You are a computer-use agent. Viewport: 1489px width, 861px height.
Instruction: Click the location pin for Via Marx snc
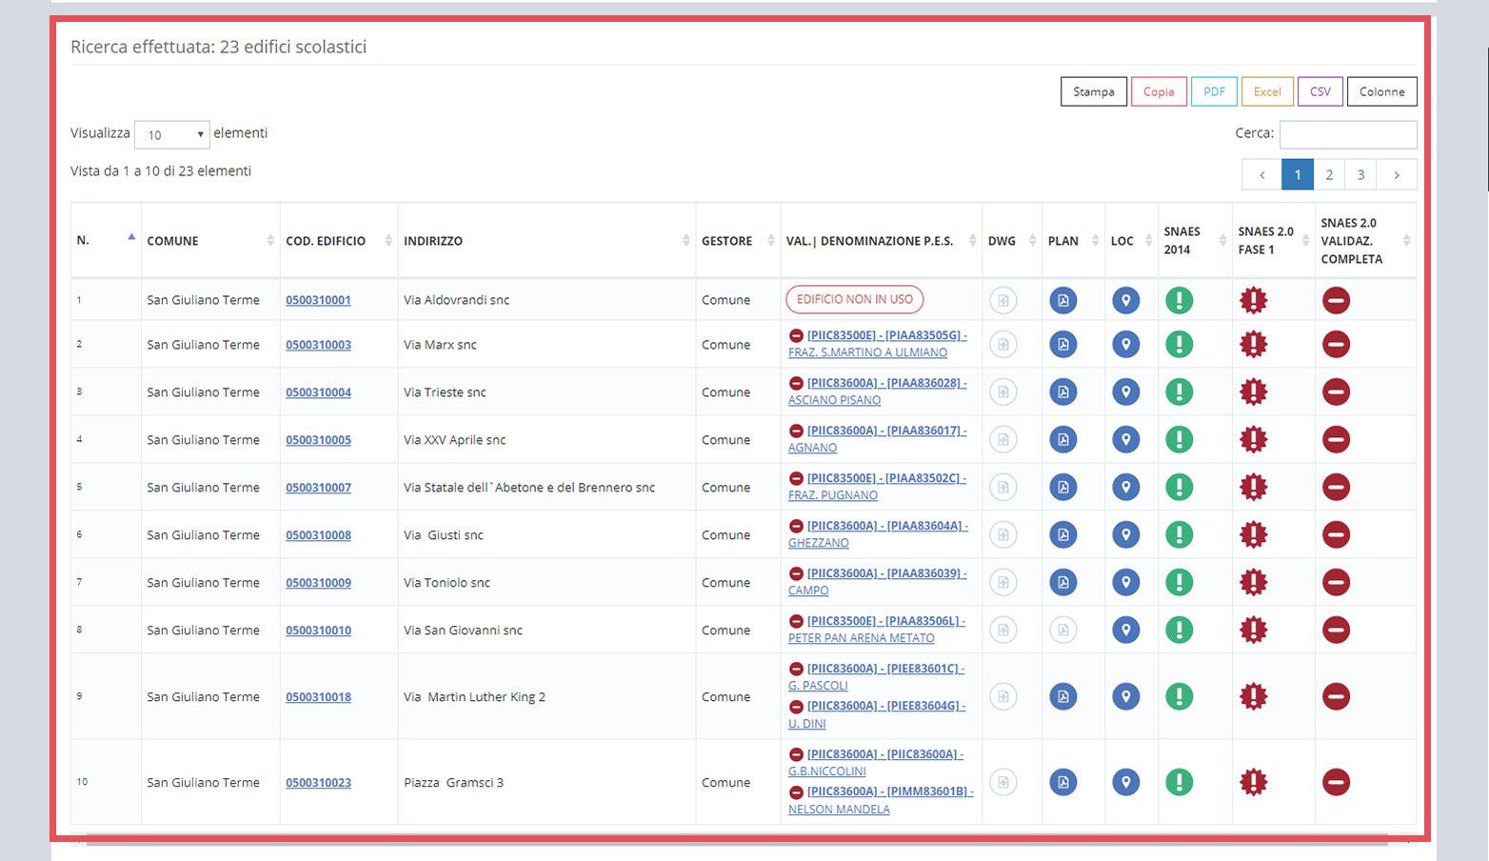[x=1125, y=344]
